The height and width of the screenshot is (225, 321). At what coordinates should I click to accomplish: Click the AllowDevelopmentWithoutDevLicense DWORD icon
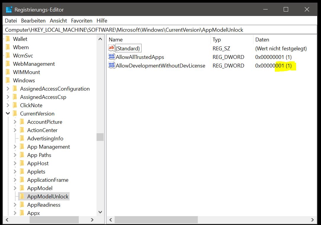pyautogui.click(x=111, y=65)
